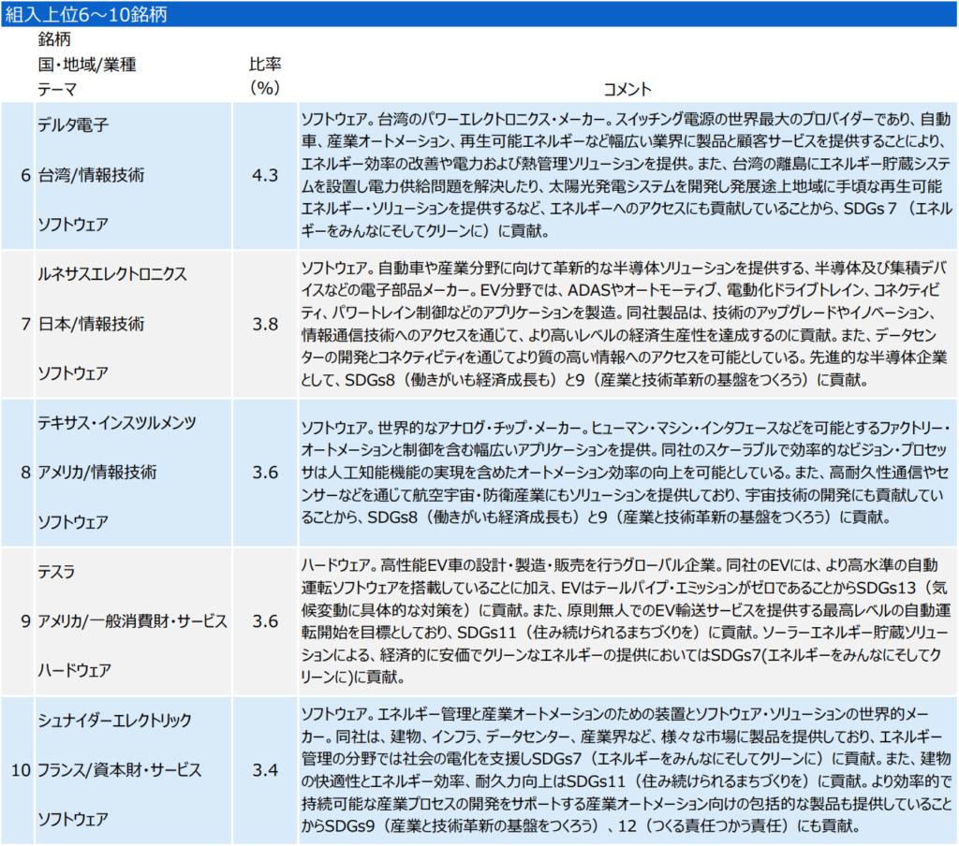Select the ルネサスエレクトロニクス stock name
Image resolution: width=959 pixels, height=846 pixels.
point(112,274)
